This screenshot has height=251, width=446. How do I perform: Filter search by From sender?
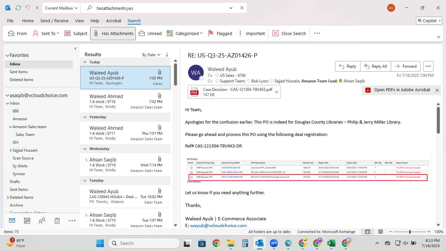pyautogui.click(x=17, y=33)
